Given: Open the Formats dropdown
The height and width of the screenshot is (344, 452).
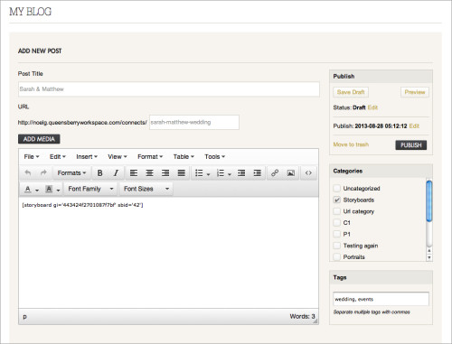Looking at the screenshot, I should point(71,173).
